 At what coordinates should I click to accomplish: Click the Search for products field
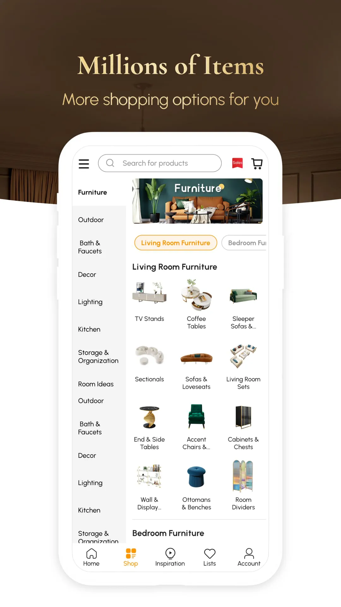(160, 163)
